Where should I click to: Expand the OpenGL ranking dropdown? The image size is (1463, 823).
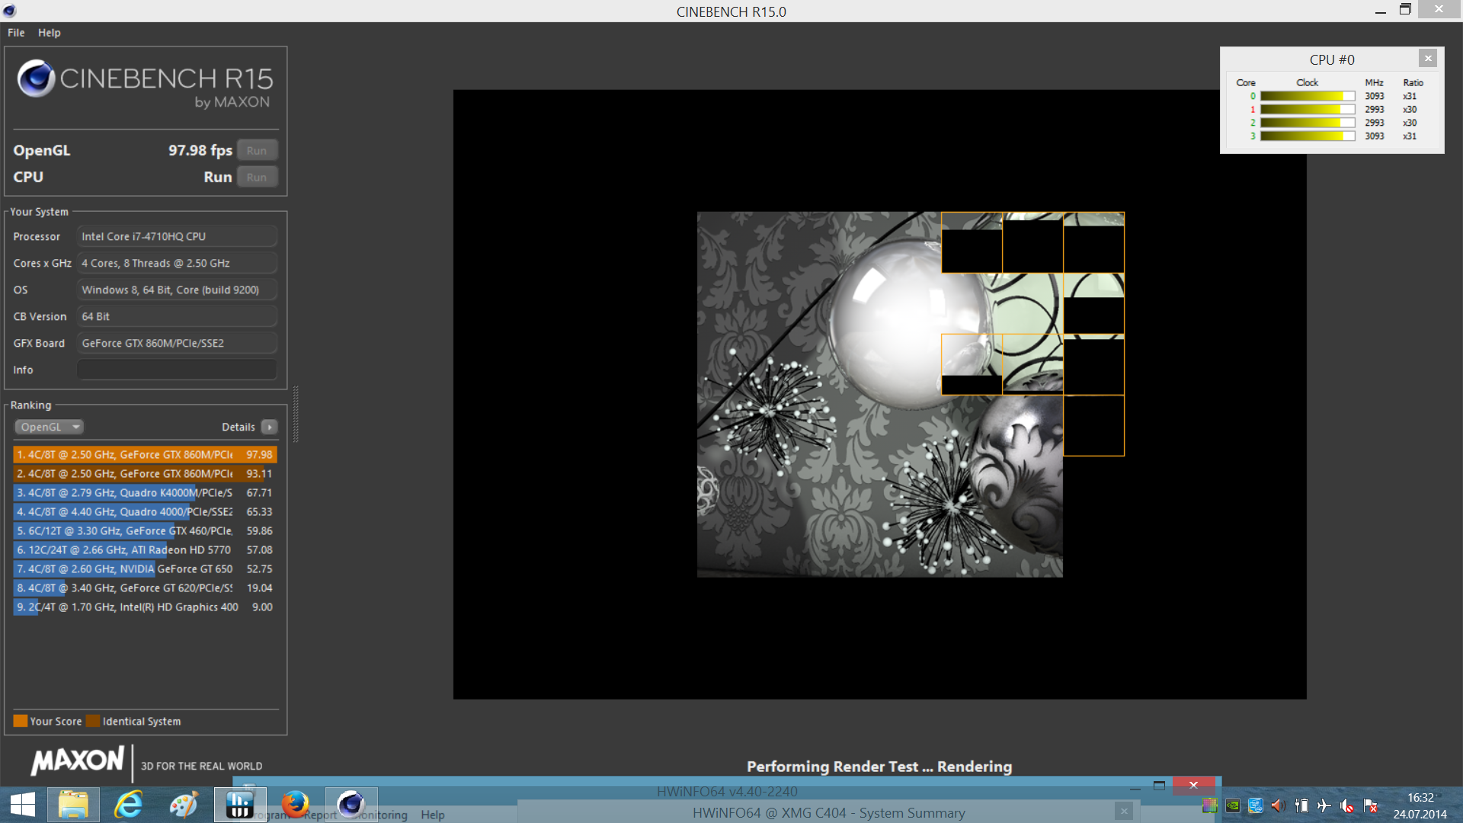coord(49,427)
